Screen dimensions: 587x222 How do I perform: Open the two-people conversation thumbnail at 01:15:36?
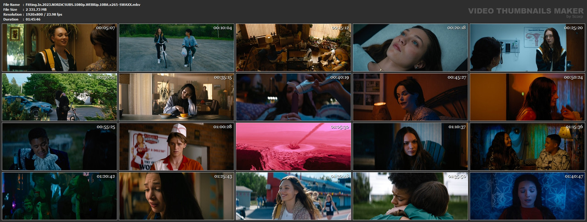click(x=527, y=146)
